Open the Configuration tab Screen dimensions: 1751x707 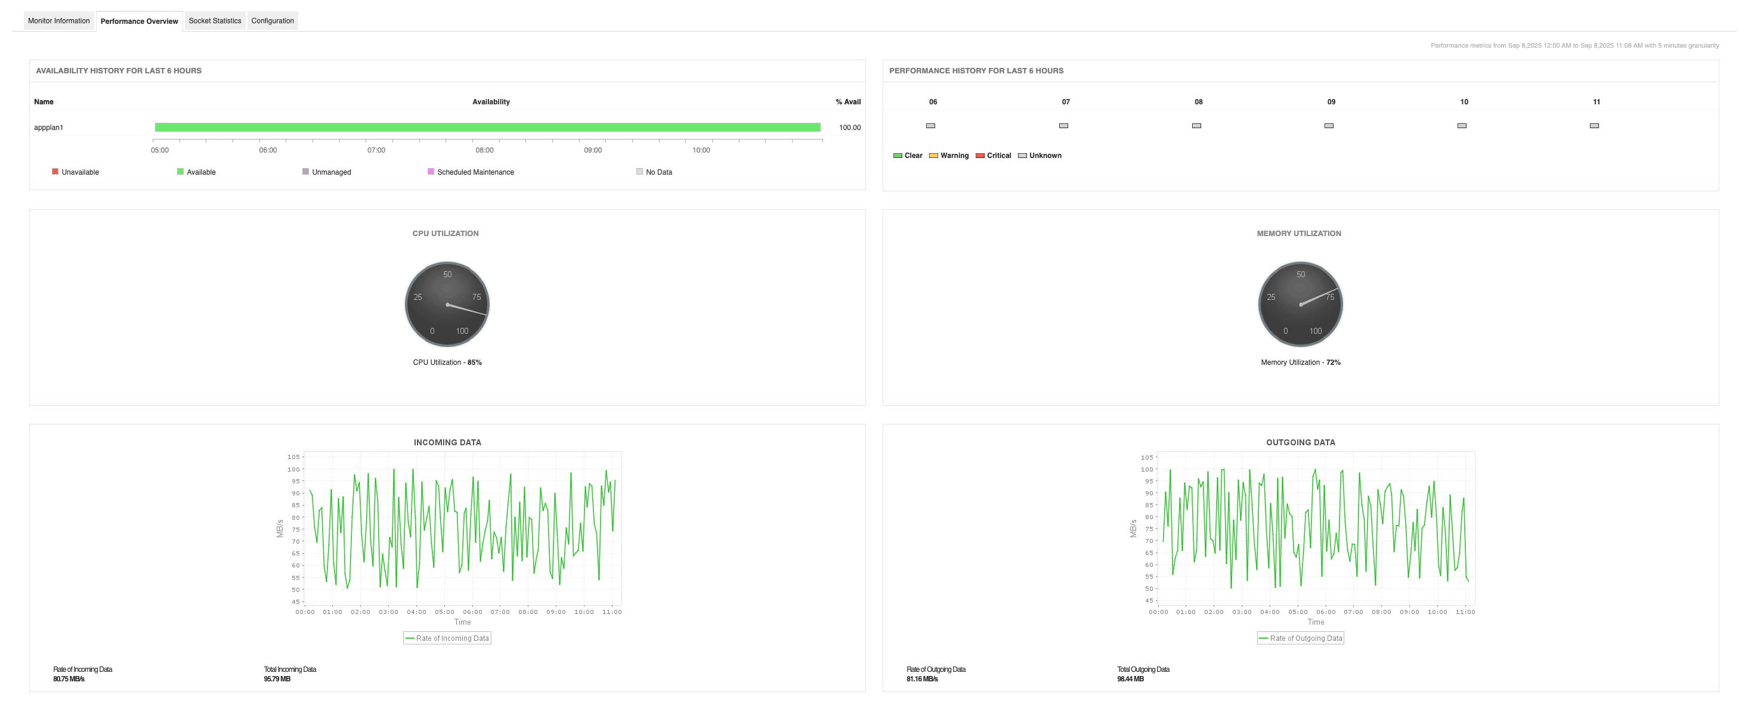[x=272, y=20]
